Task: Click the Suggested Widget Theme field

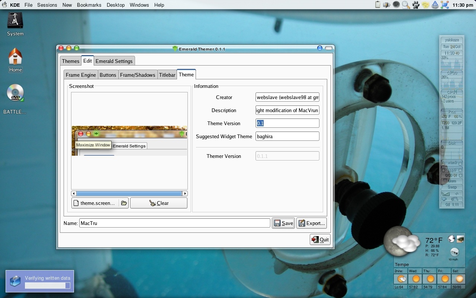Action: coord(287,136)
